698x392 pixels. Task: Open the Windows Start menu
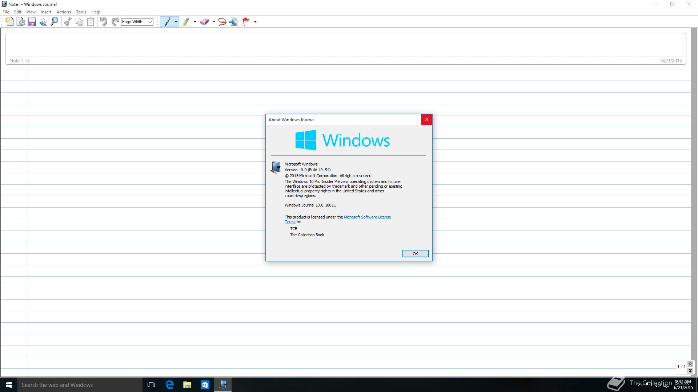tap(9, 385)
